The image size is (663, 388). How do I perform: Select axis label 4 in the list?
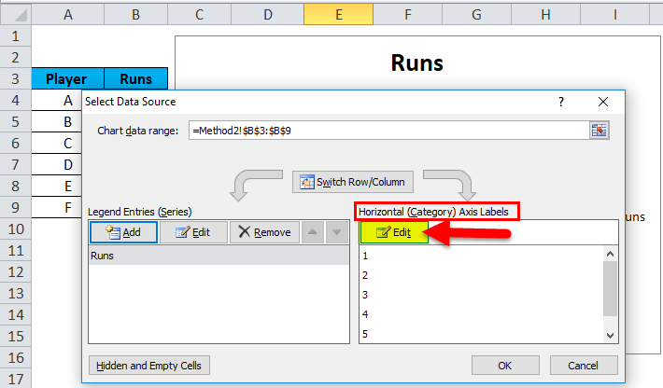point(481,314)
